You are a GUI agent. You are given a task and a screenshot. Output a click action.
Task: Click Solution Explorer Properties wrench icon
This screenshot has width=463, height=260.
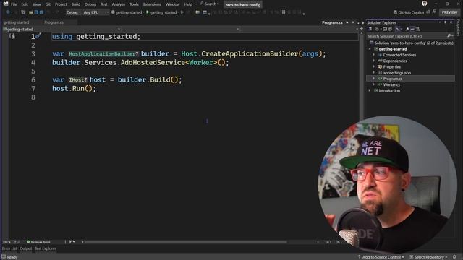coord(407,29)
